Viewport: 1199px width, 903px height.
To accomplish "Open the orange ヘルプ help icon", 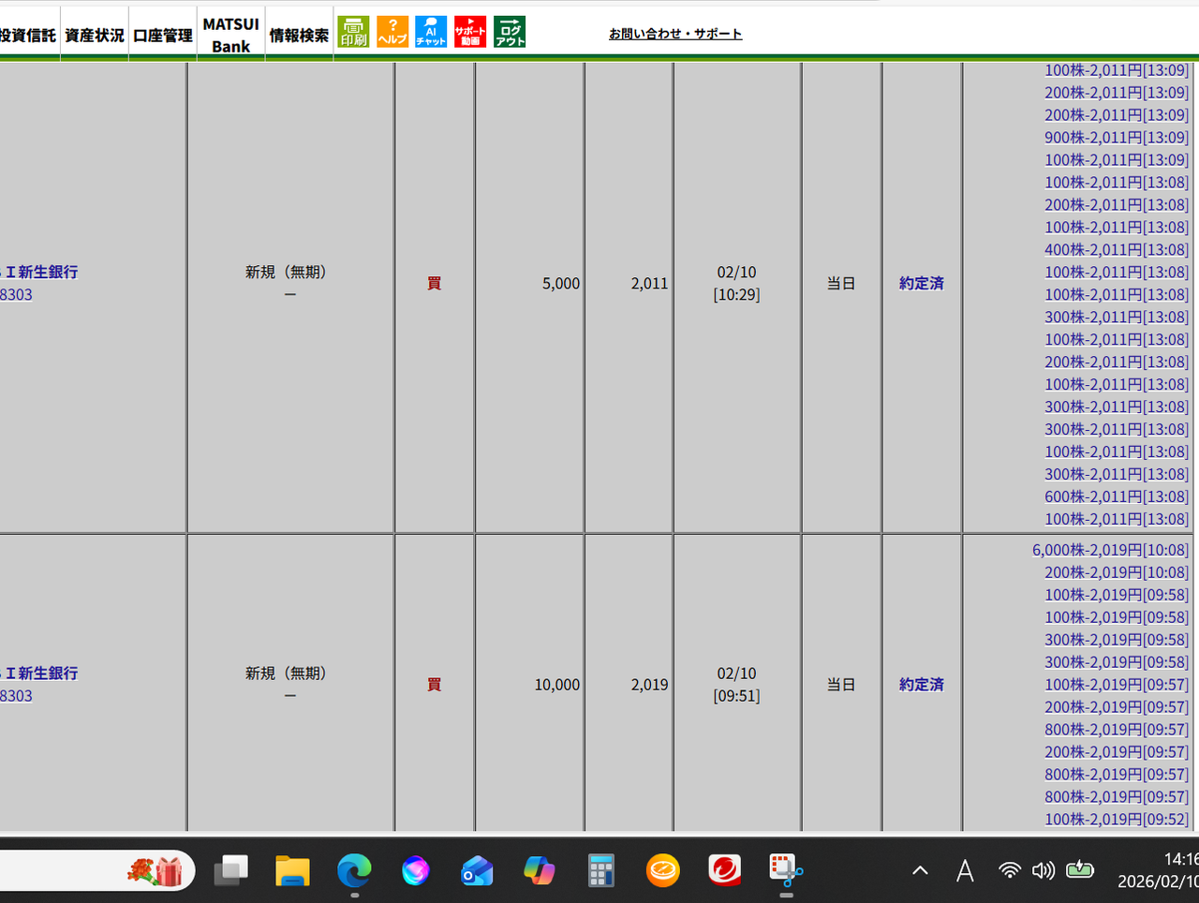I will [x=392, y=32].
